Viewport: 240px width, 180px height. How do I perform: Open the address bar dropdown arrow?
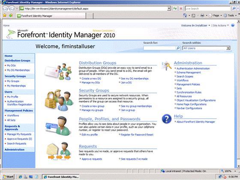[x=169, y=9]
